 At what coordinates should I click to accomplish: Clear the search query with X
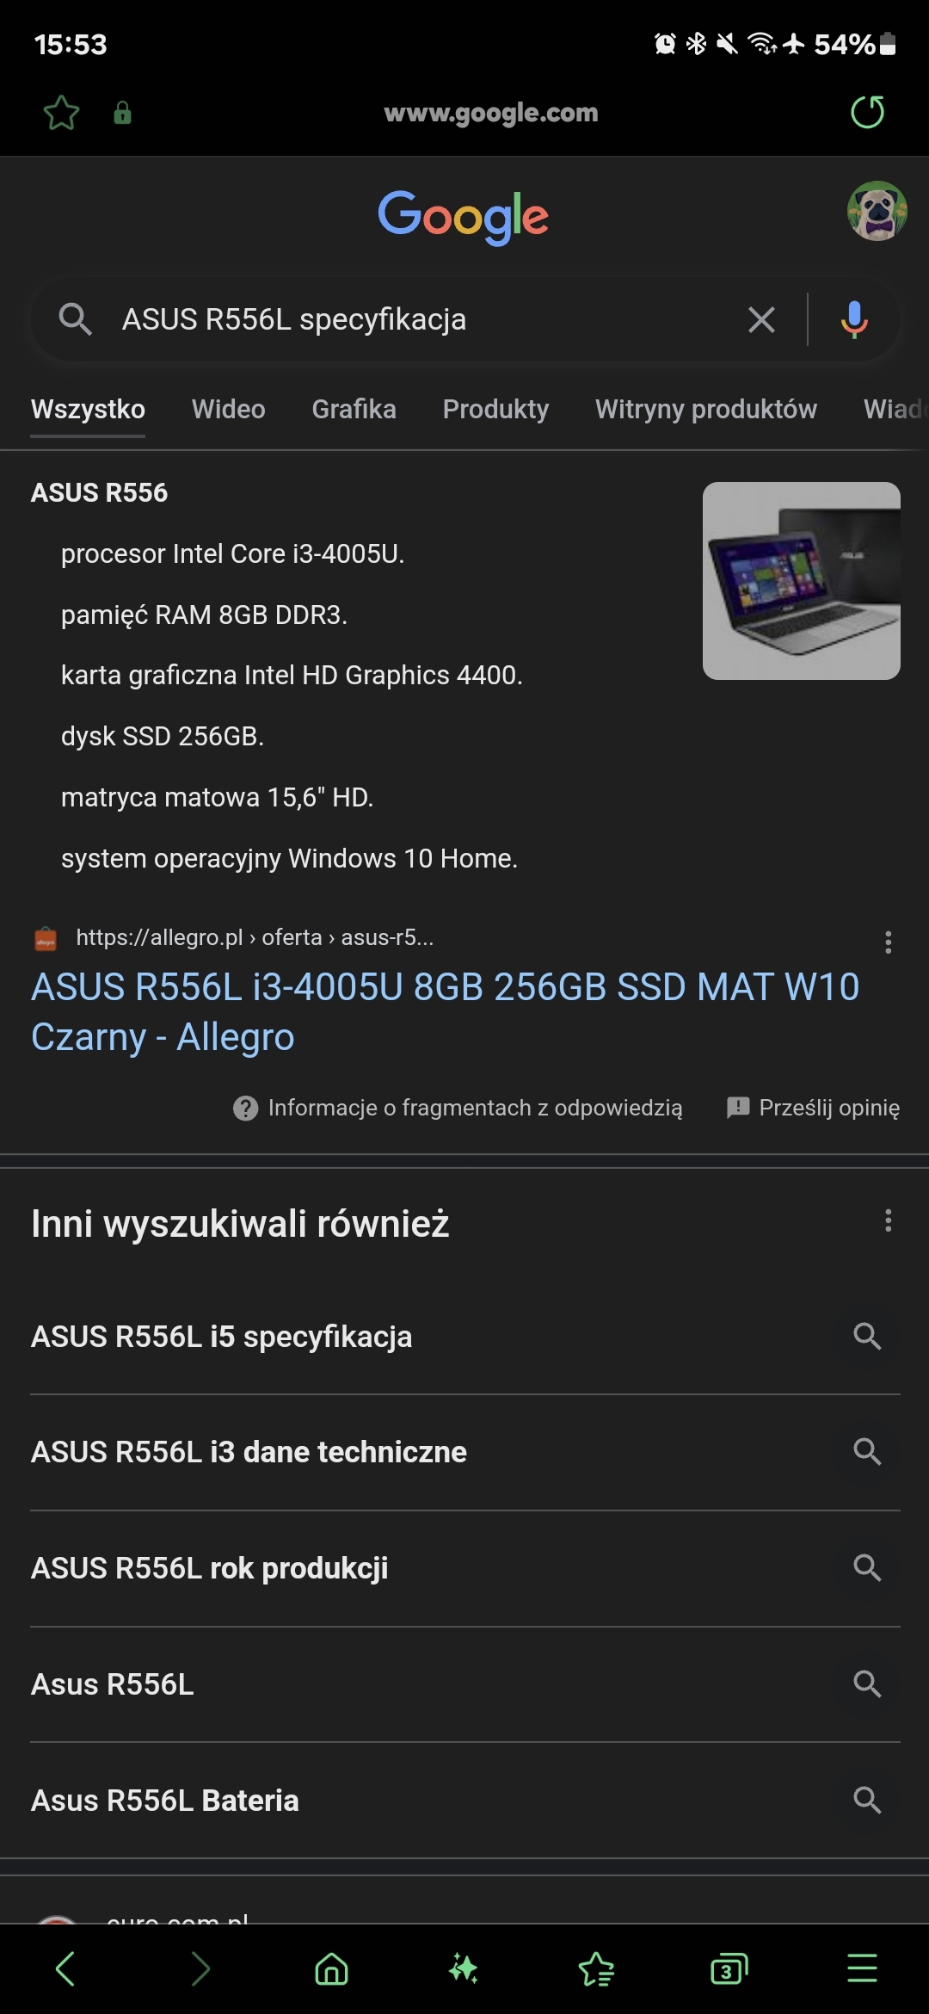761,319
